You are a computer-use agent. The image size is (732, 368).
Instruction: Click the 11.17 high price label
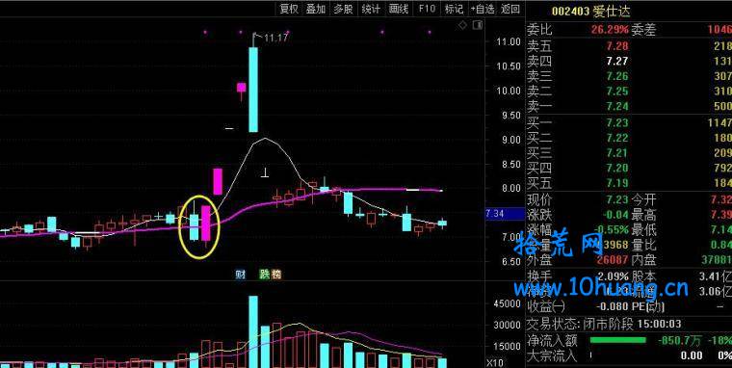click(275, 38)
